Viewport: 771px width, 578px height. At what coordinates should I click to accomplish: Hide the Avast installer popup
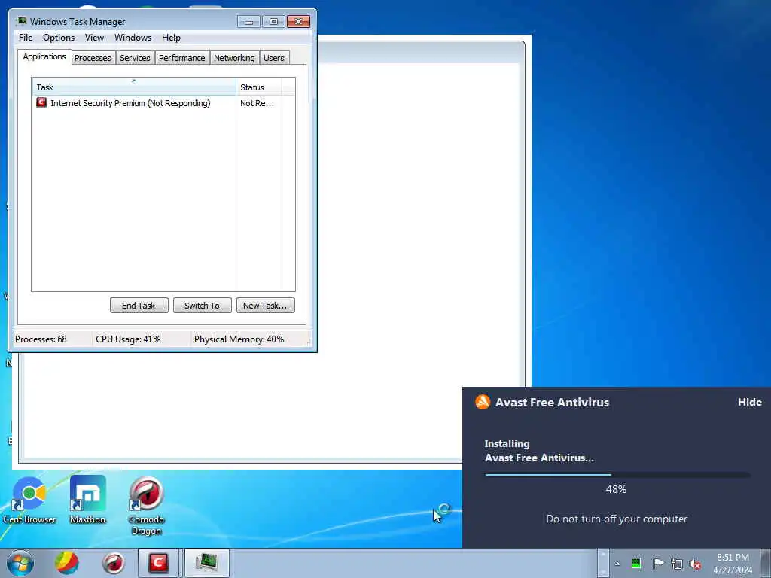749,402
